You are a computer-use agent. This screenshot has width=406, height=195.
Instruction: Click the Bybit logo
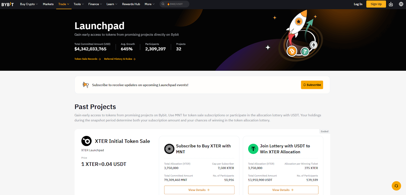[x=8, y=4]
